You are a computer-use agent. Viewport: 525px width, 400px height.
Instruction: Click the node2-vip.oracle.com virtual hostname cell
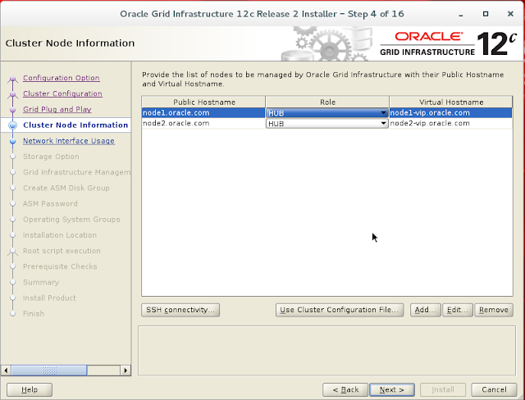pos(450,123)
